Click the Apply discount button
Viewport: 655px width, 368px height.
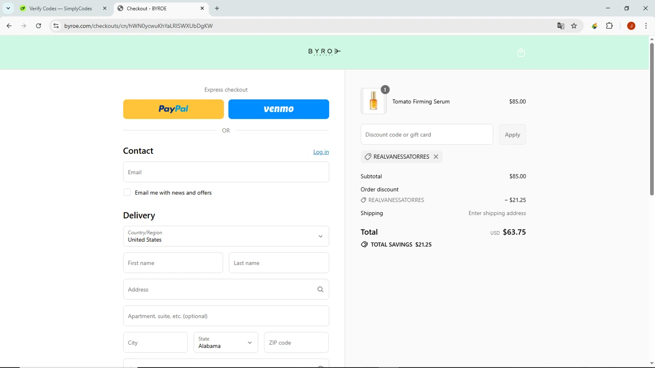pyautogui.click(x=513, y=134)
